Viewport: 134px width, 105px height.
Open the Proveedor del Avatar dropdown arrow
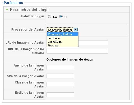(x=76, y=30)
